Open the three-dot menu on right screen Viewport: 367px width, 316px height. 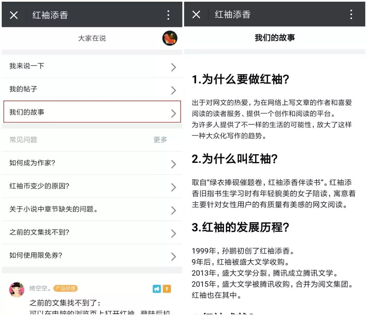point(351,15)
